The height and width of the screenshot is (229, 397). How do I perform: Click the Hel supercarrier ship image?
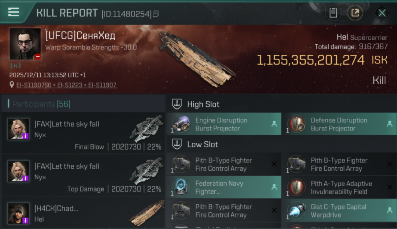pos(197,58)
